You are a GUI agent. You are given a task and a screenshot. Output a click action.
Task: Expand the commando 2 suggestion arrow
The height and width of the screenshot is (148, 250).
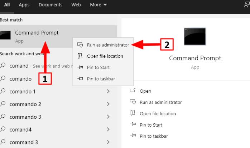(108, 104)
